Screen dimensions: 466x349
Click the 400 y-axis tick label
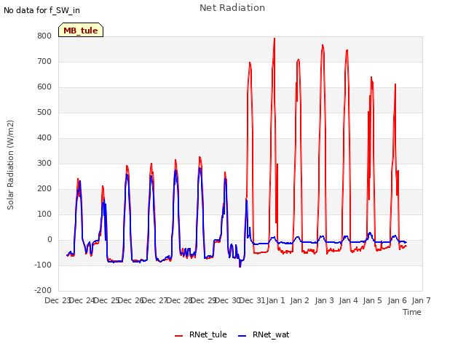click(44, 138)
